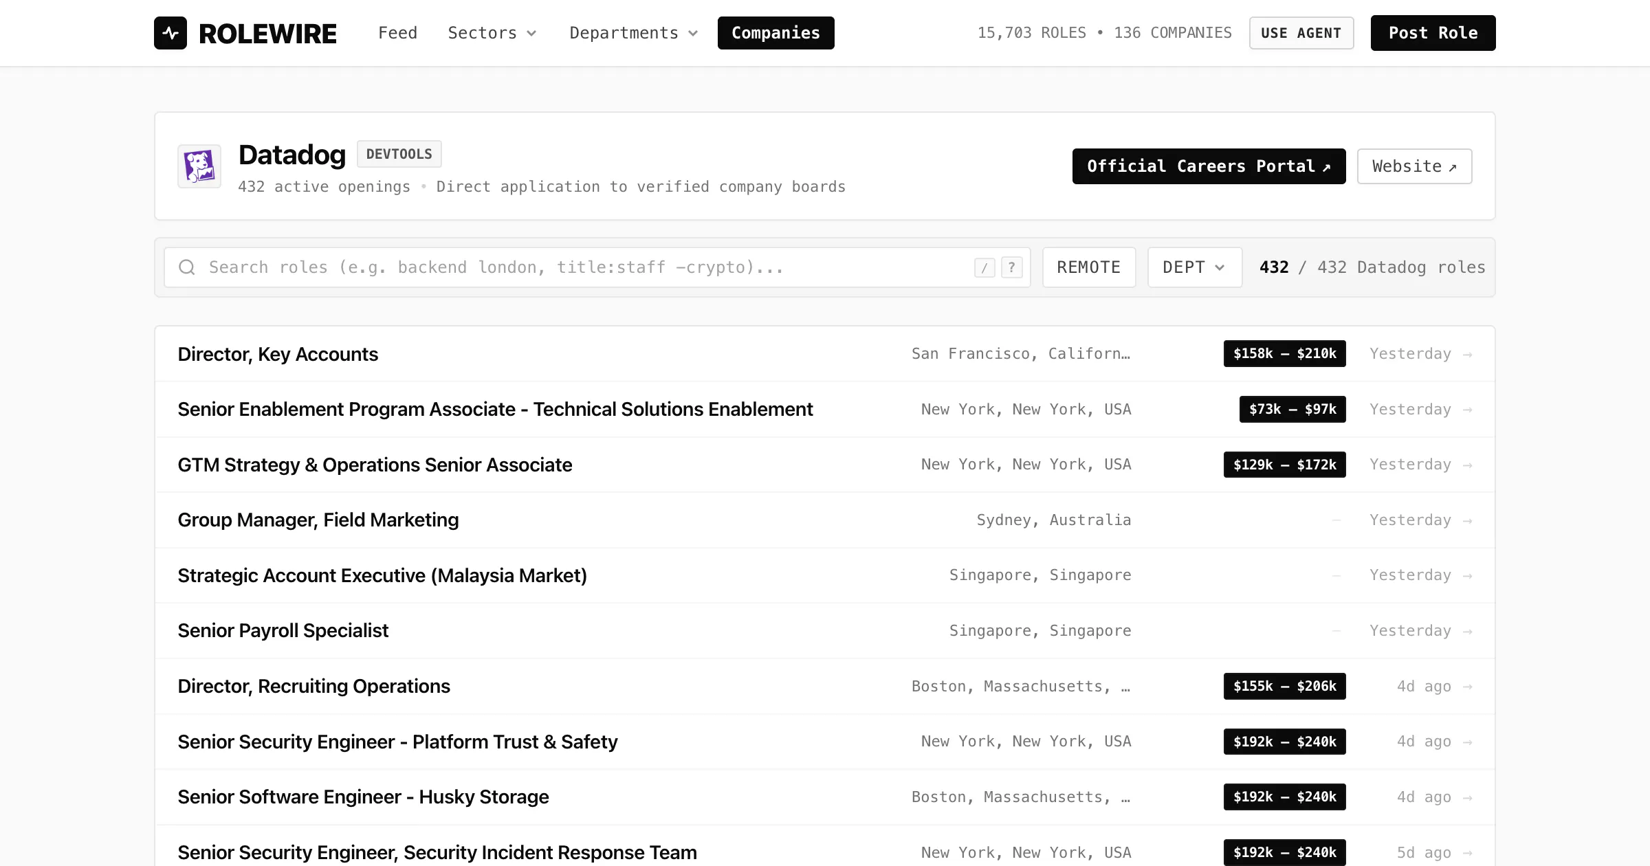The width and height of the screenshot is (1650, 866).
Task: Visit the Datadog Website link
Action: 1415,166
